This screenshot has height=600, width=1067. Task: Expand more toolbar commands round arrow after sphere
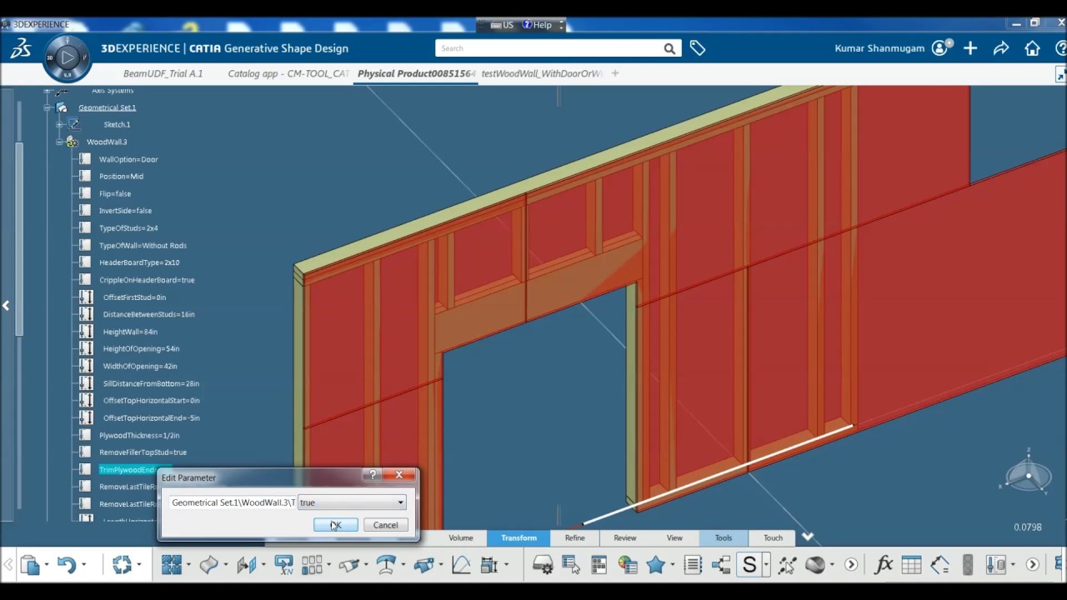[x=851, y=565]
